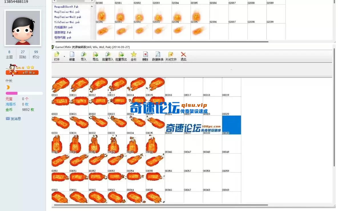This screenshot has width=338, height=211.
Task: Create a new file with 新建 icon
Action: pyautogui.click(x=72, y=56)
